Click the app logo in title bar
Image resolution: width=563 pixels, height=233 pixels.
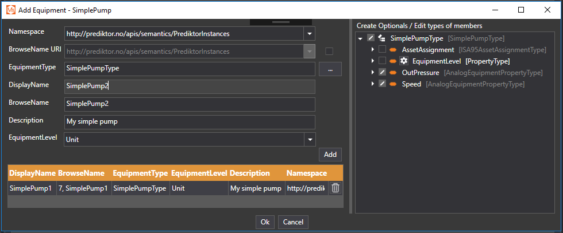click(10, 10)
